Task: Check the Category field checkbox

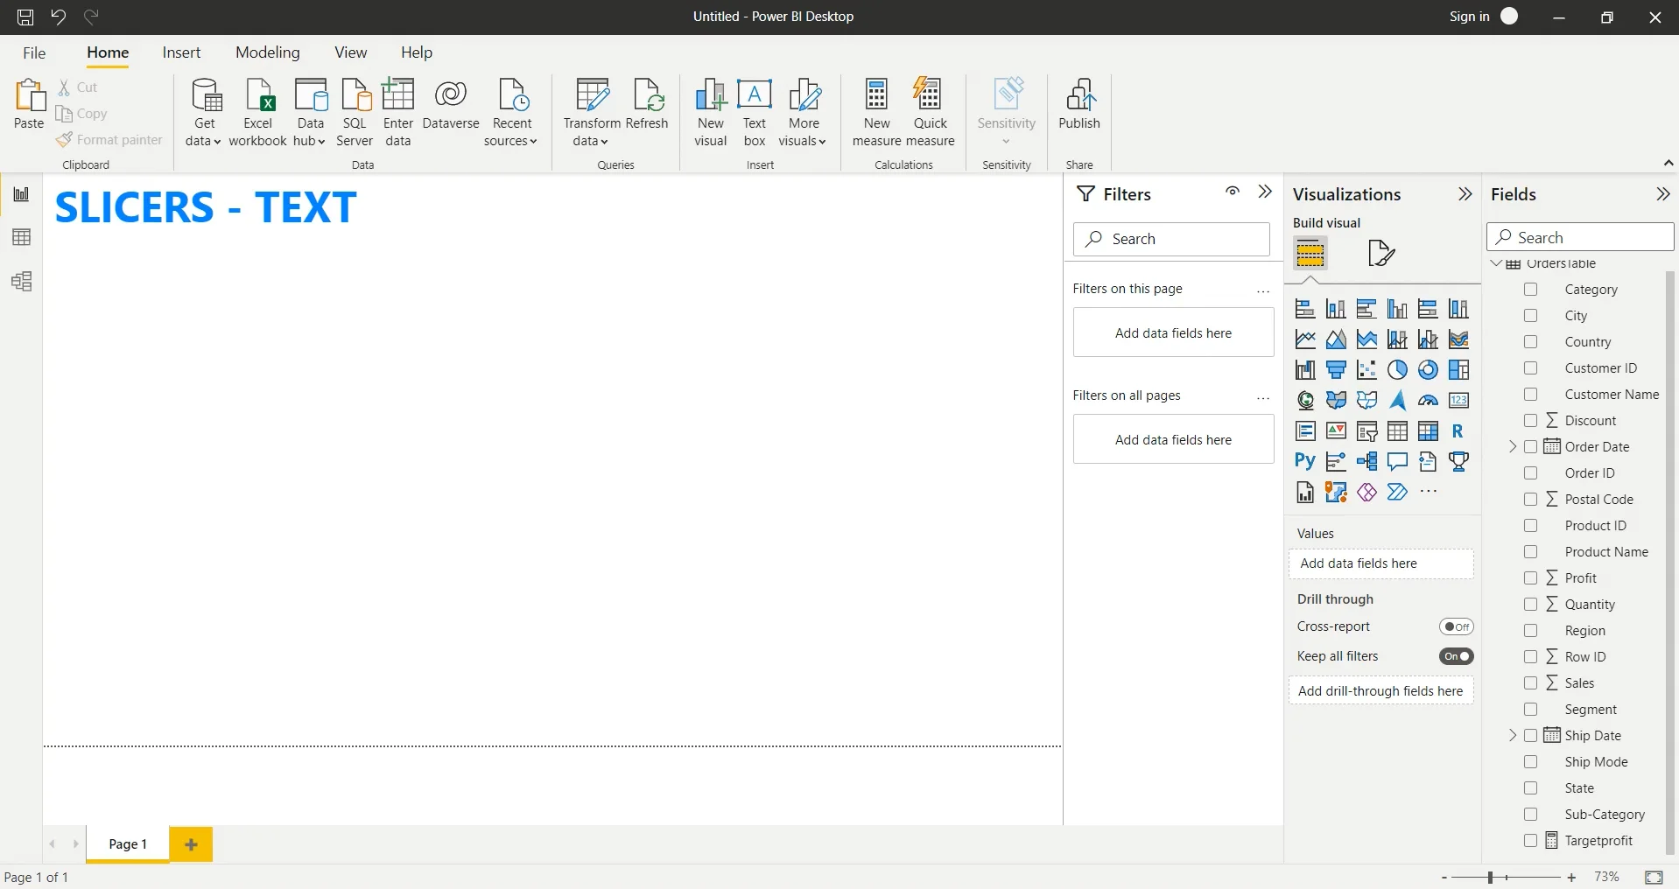Action: coord(1530,290)
